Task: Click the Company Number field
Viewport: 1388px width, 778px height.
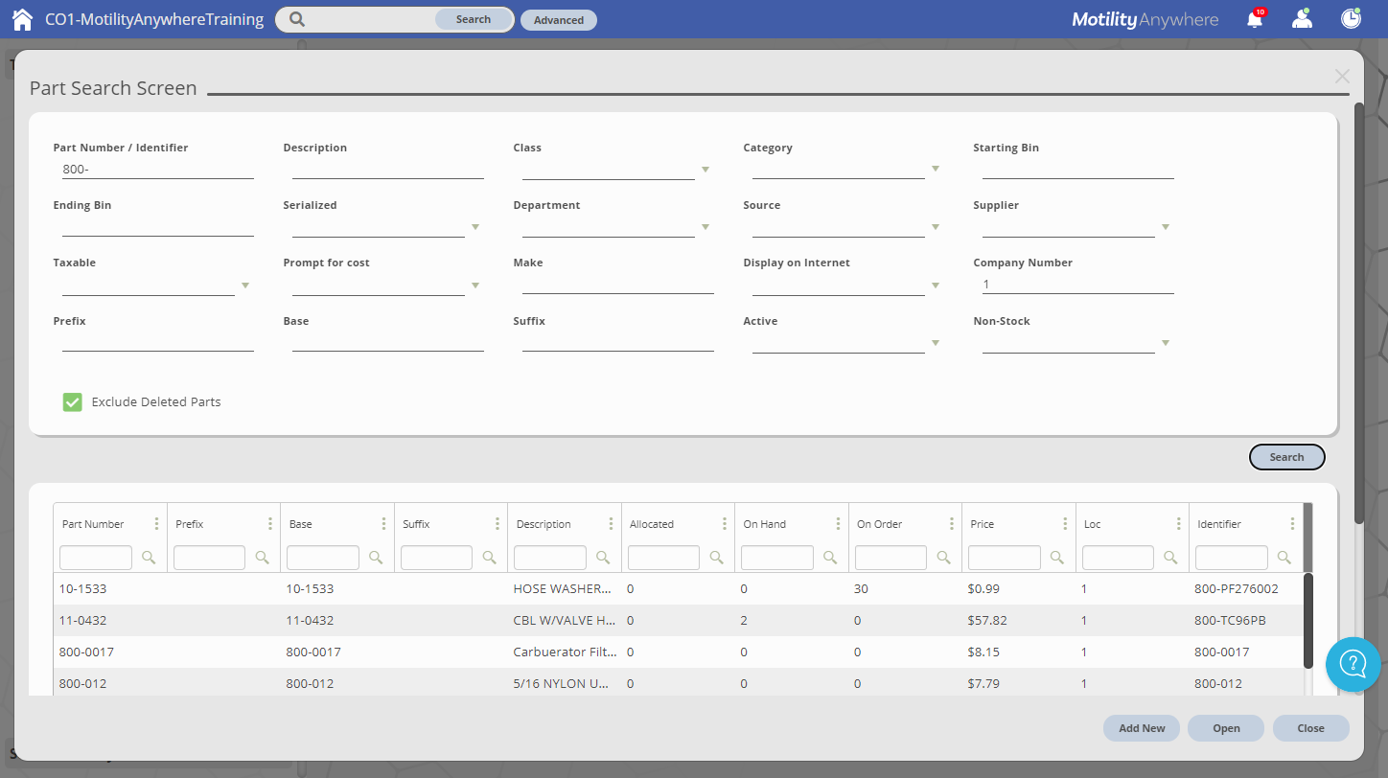Action: pos(1078,285)
